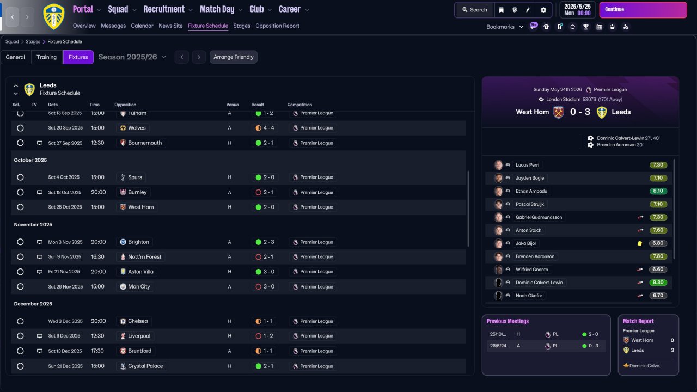Open the Overview submenu item
697x392 pixels.
[84, 26]
